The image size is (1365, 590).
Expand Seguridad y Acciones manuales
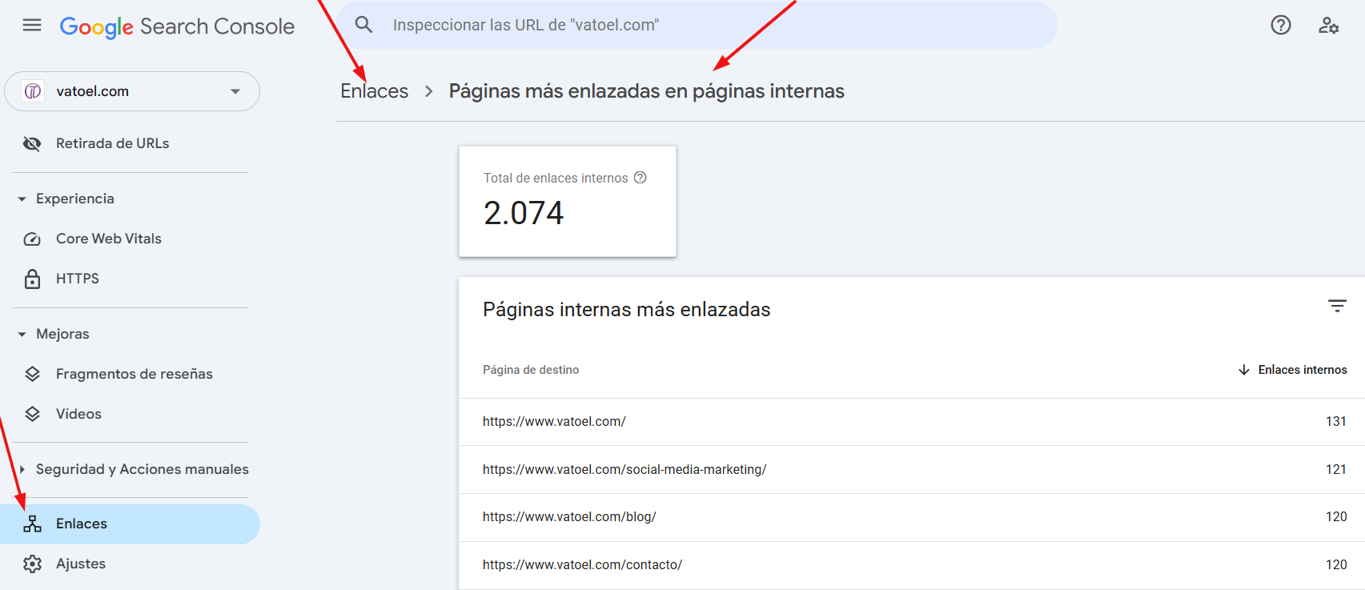(x=22, y=469)
